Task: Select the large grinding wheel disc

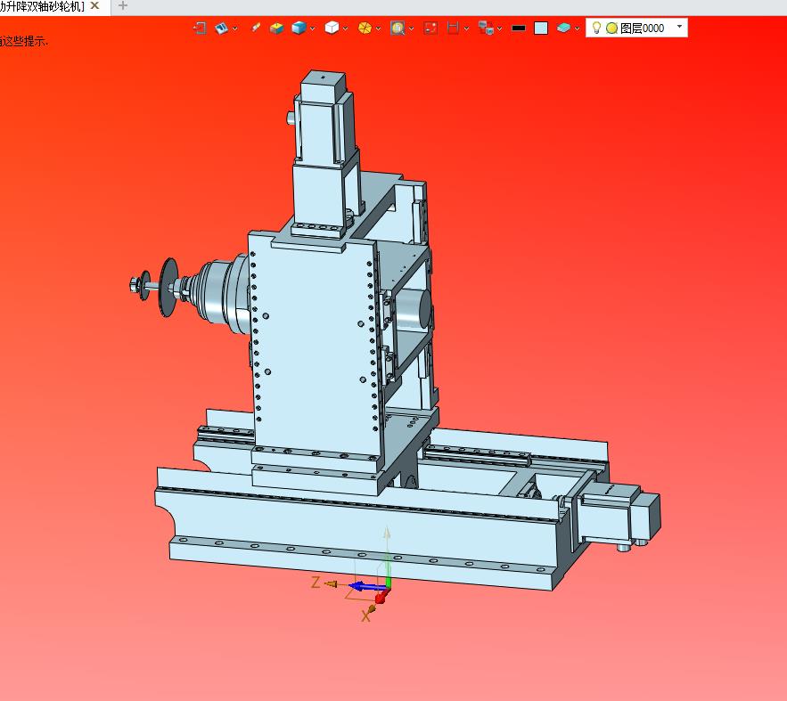Action: click(x=168, y=288)
